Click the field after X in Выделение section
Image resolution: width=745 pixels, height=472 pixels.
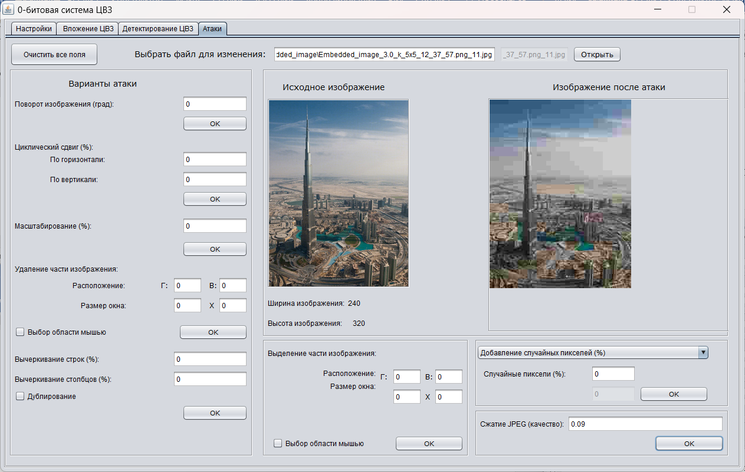(449, 397)
